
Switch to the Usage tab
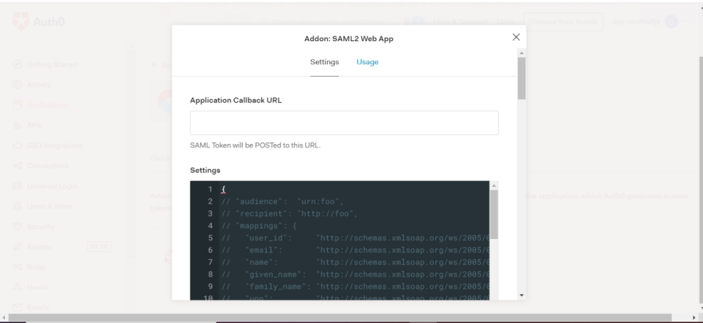[367, 62]
